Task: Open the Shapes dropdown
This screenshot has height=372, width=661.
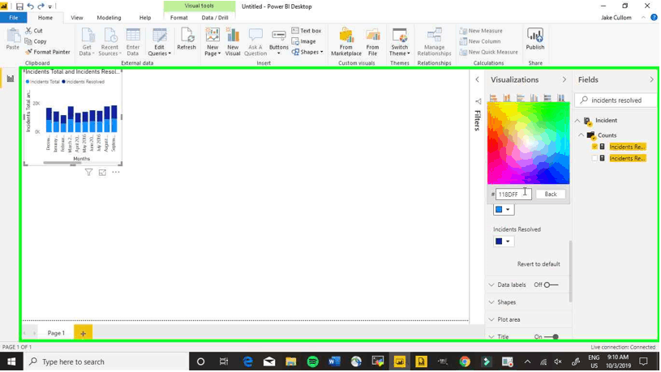Action: coord(307,52)
